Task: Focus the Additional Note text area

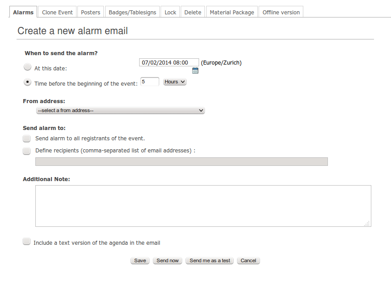Action: (x=203, y=206)
